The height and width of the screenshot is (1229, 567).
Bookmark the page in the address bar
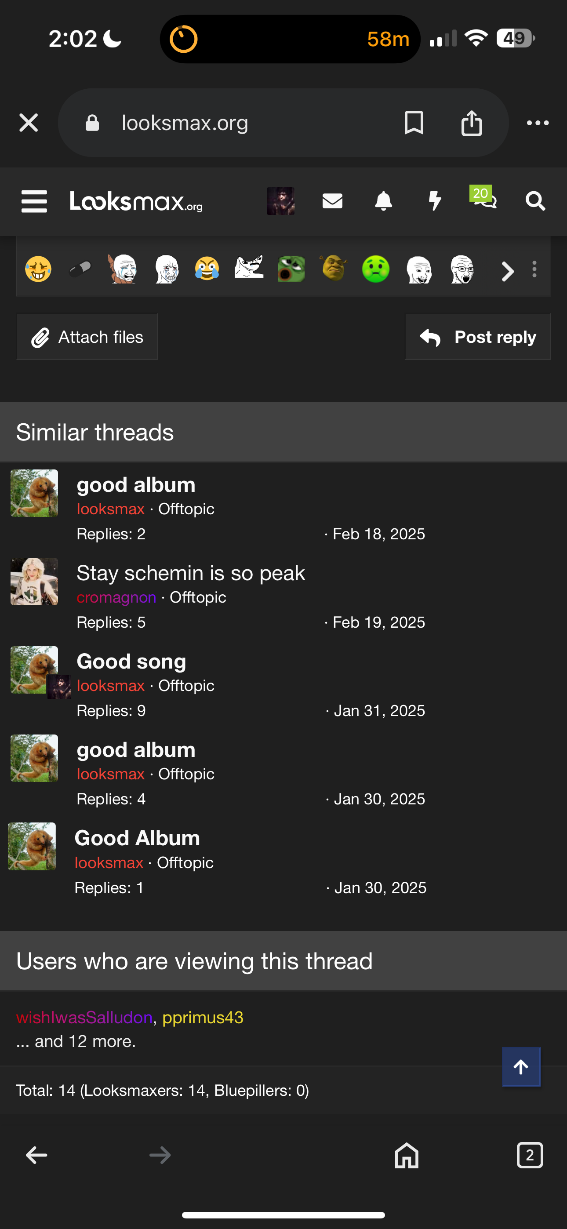click(414, 123)
